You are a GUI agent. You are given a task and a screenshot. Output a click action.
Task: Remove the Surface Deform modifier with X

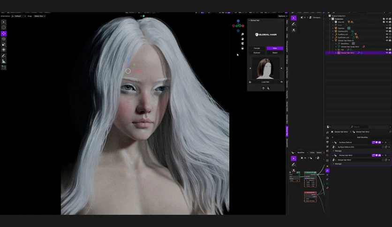(386, 143)
